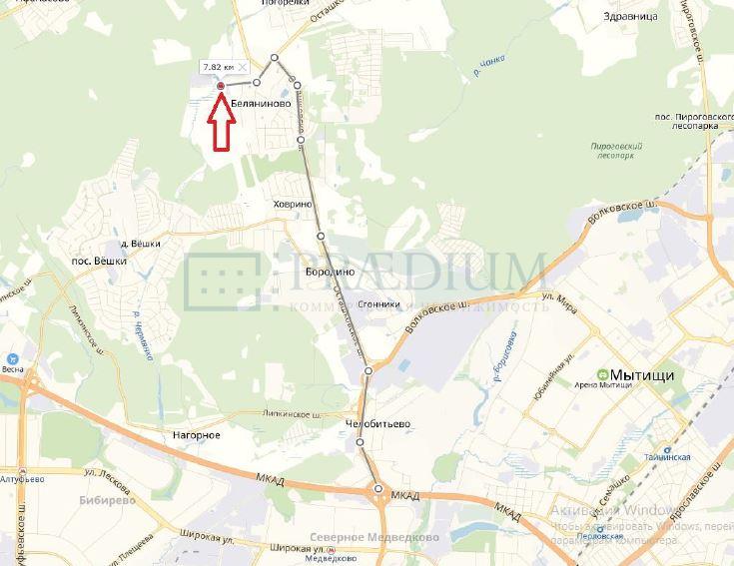The height and width of the screenshot is (566, 734).
Task: Open the green Арена Мытищи marker
Action: (x=602, y=374)
